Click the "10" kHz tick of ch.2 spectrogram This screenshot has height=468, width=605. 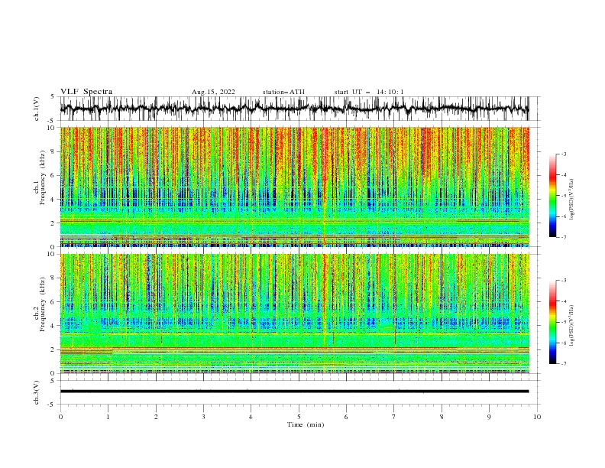click(x=52, y=254)
